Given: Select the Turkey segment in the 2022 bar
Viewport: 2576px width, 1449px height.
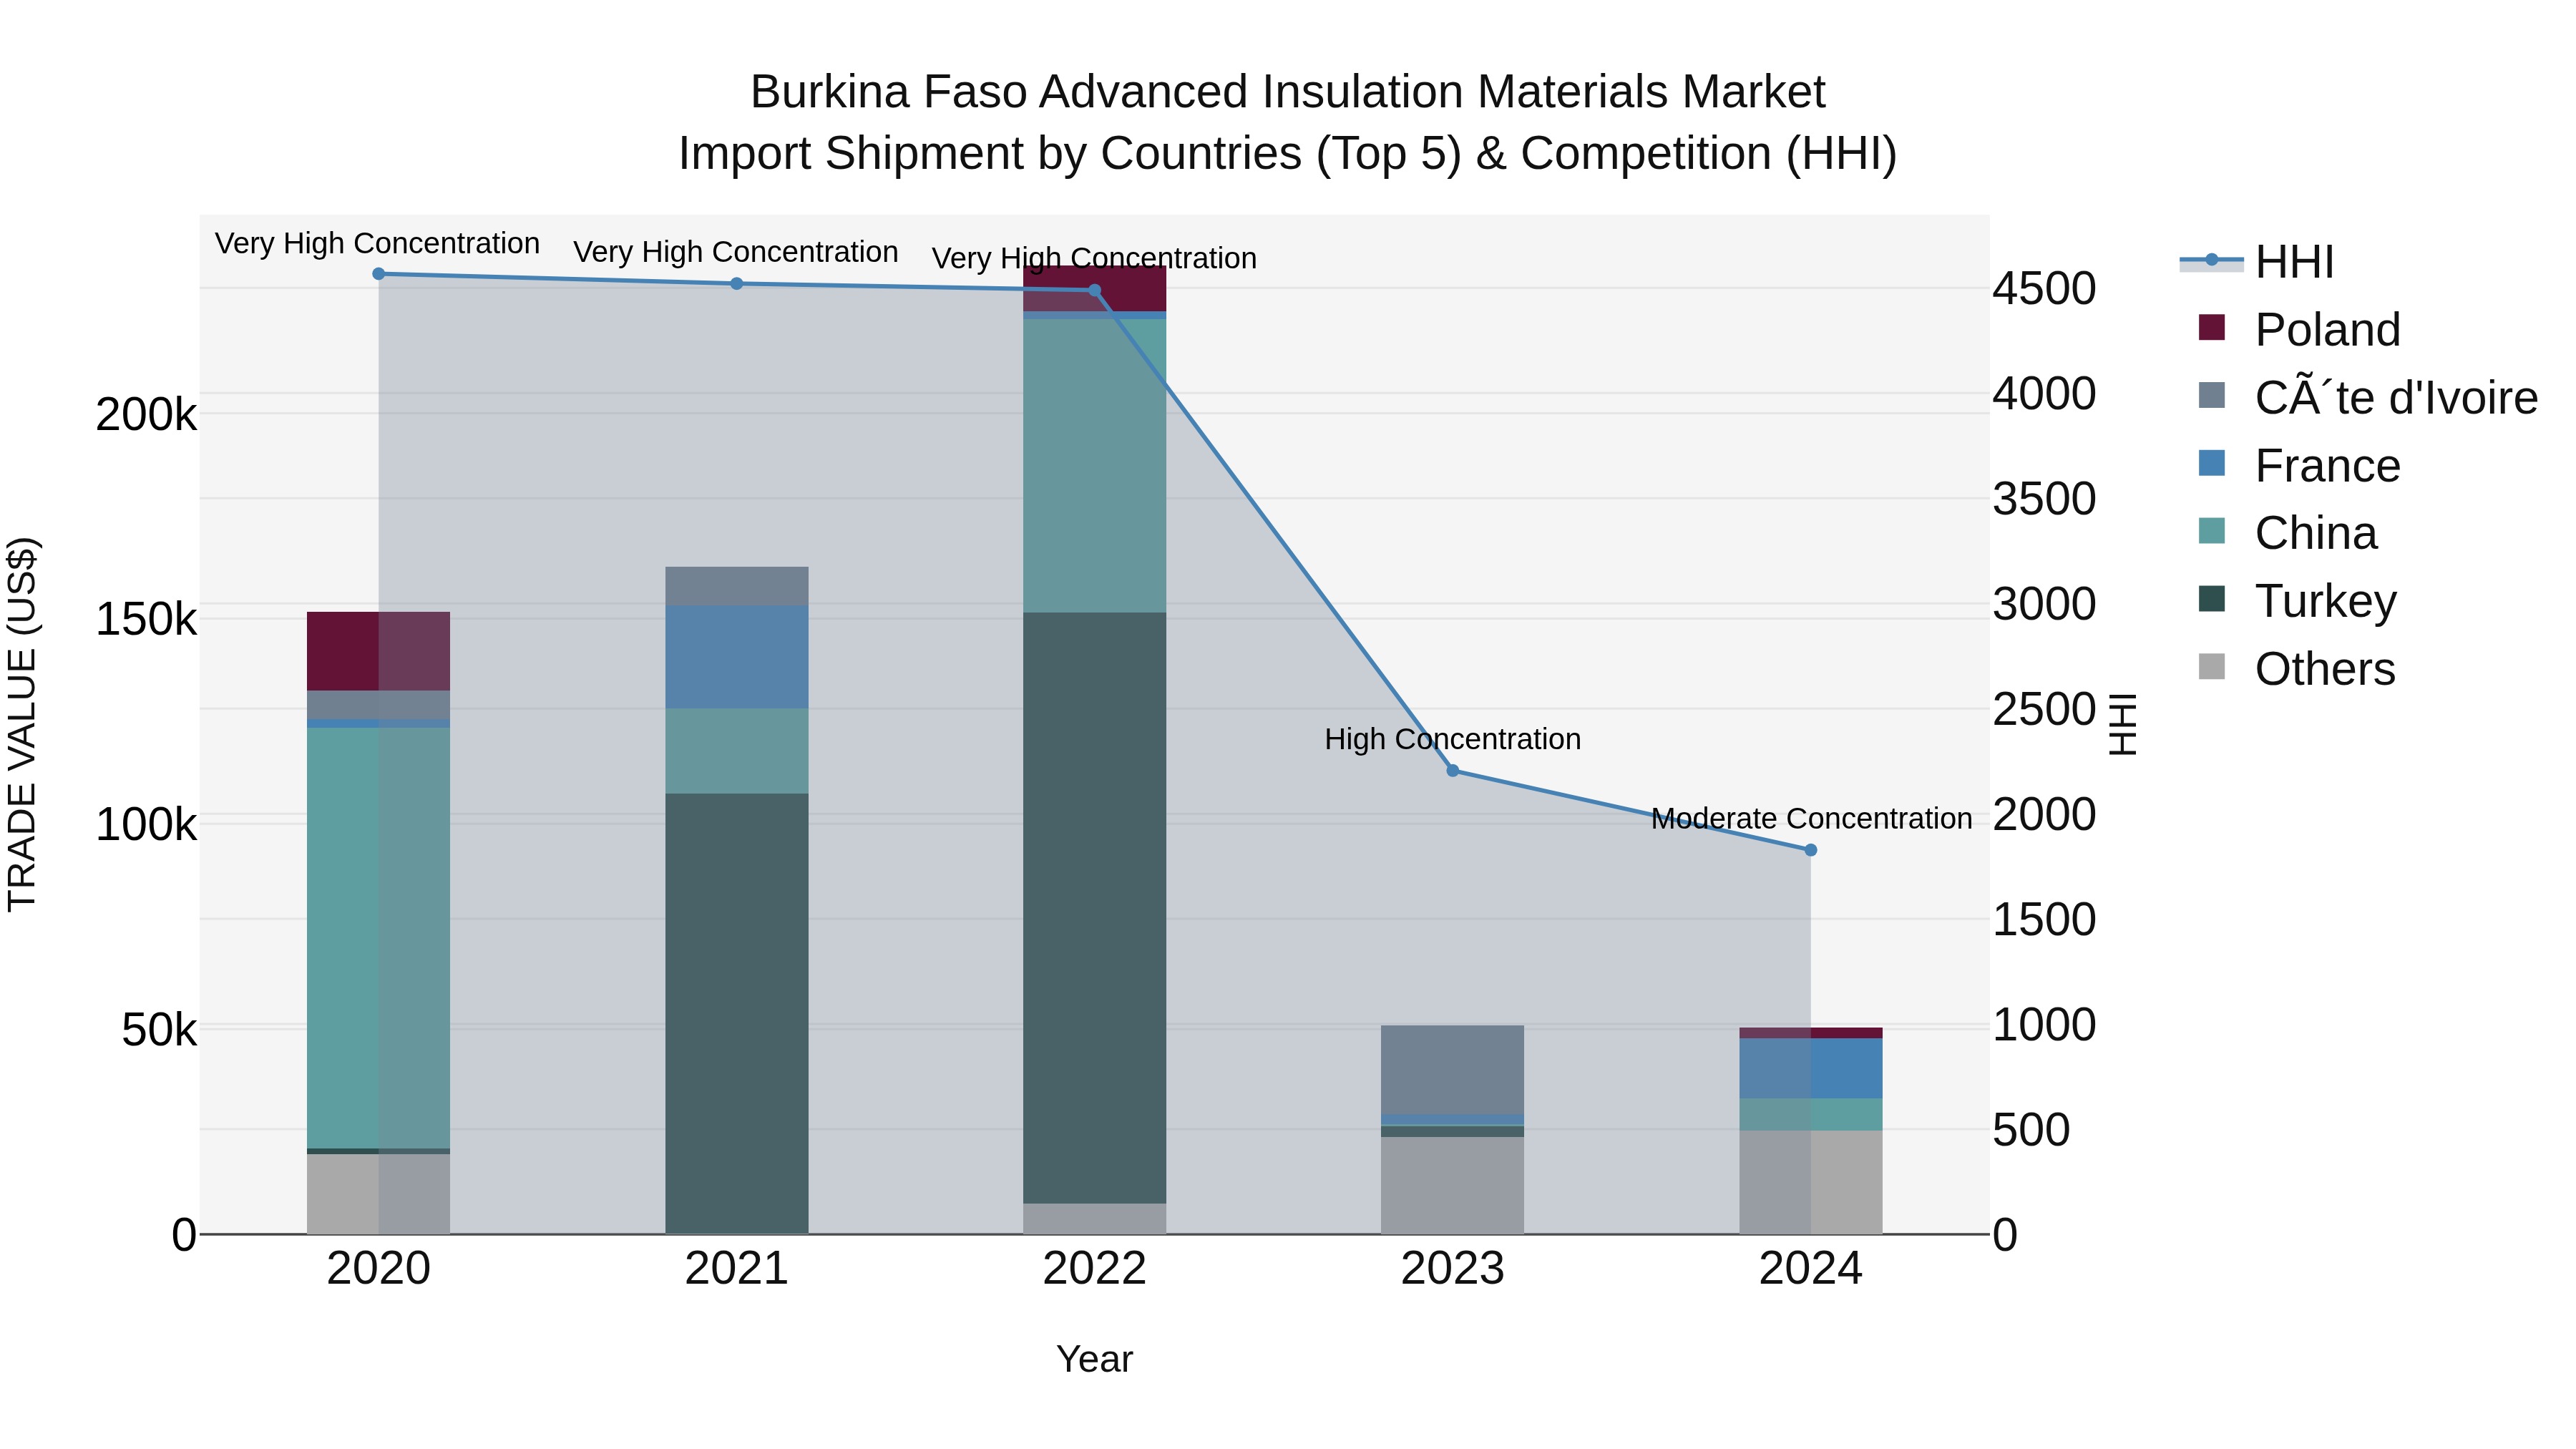Looking at the screenshot, I should click(x=1094, y=908).
